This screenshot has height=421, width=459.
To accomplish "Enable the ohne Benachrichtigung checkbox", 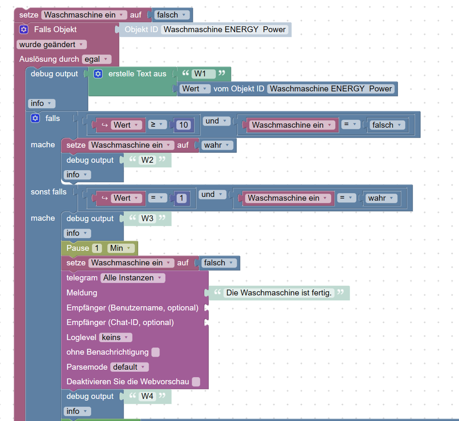I will (155, 352).
